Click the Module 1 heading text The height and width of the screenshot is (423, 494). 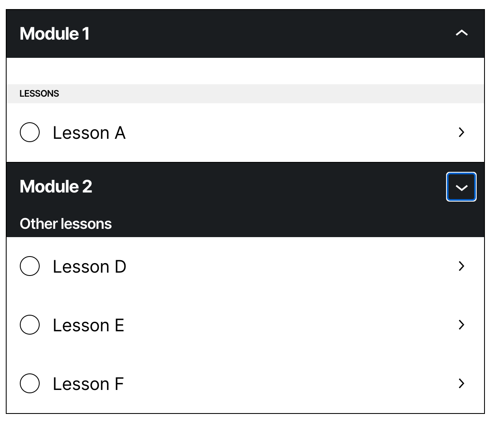(55, 34)
